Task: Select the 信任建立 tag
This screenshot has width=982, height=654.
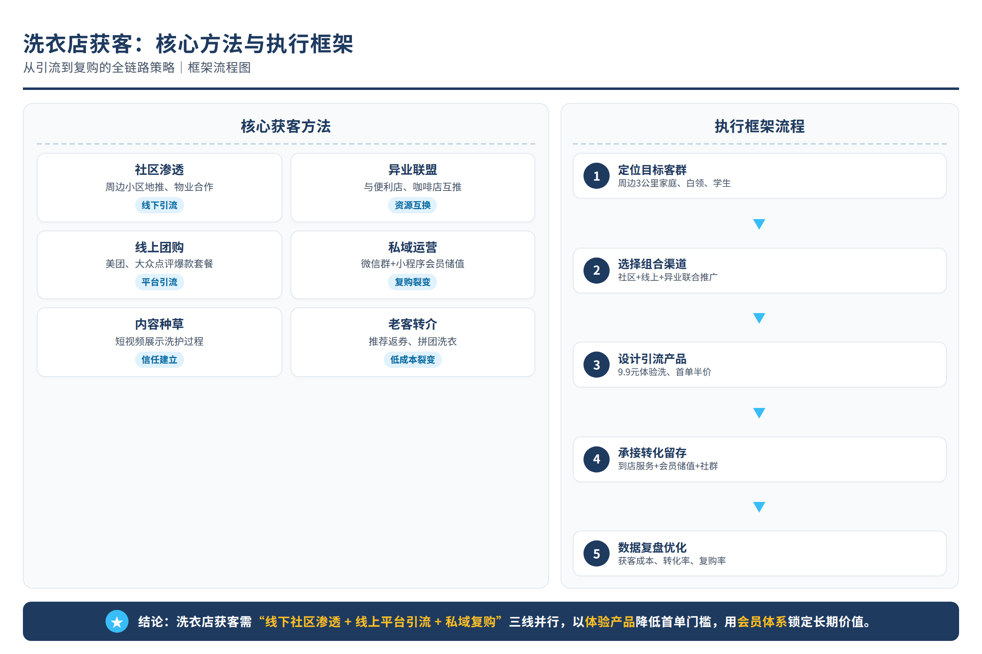Action: (x=160, y=360)
